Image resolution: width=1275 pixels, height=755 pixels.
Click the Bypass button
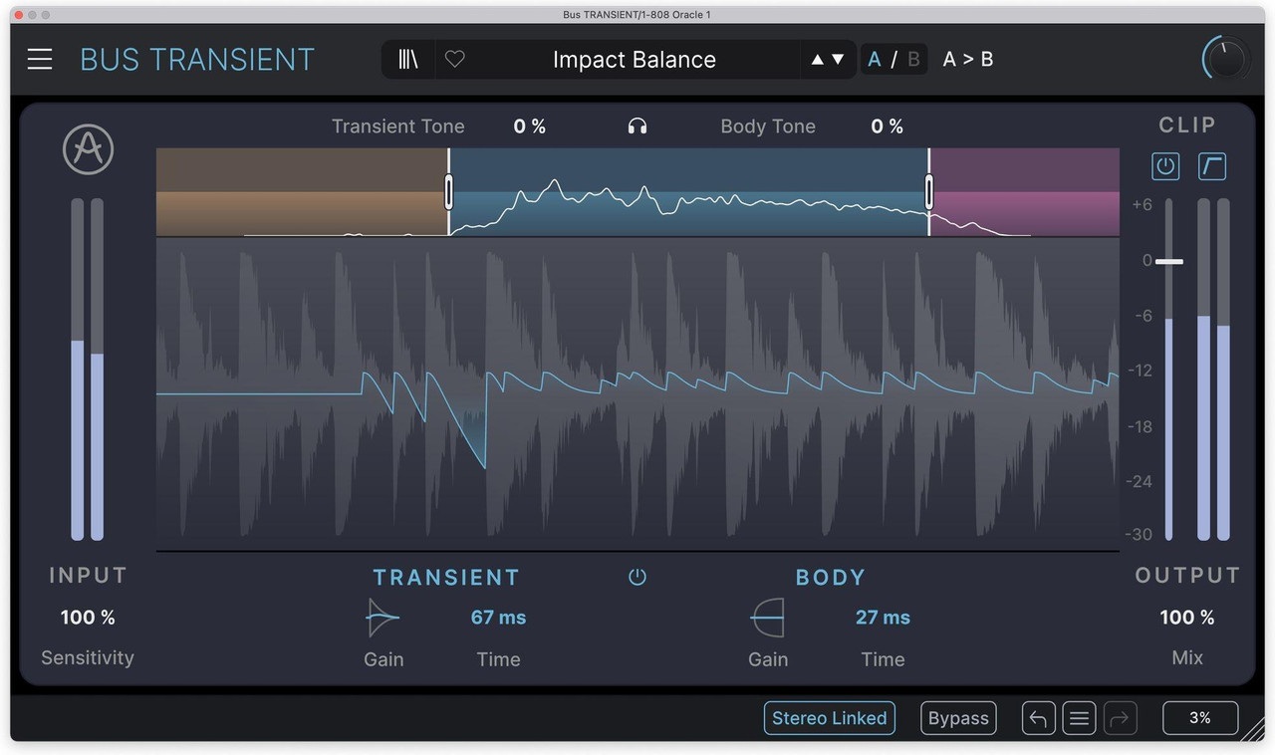click(958, 718)
